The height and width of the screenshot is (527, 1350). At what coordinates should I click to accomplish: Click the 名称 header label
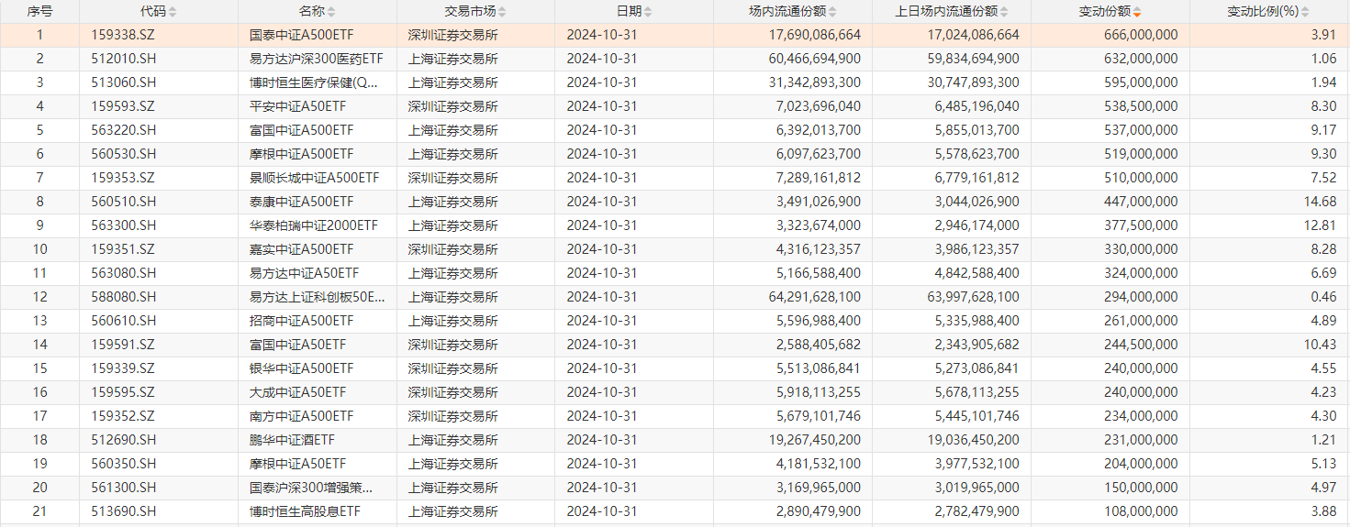[312, 12]
